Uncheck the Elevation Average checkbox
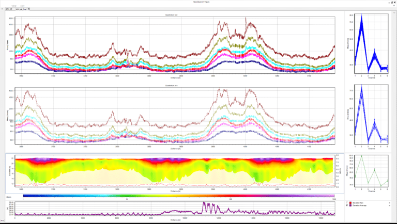Viewport: 397px width, 224px height. click(347, 205)
